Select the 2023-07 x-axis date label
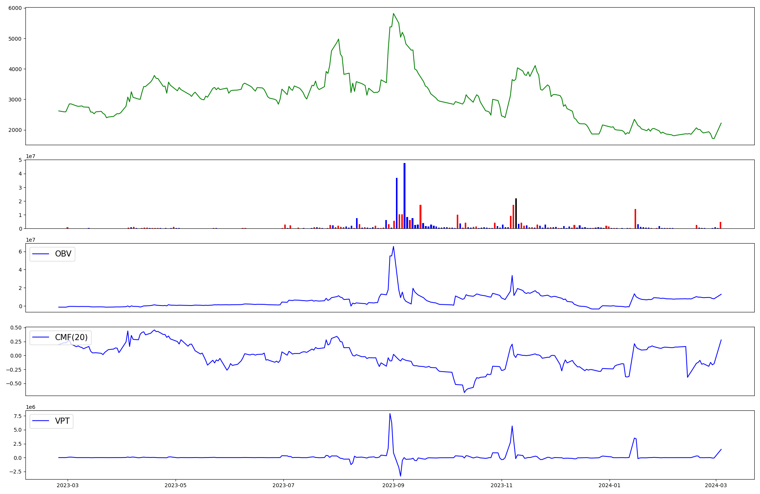 coord(283,485)
